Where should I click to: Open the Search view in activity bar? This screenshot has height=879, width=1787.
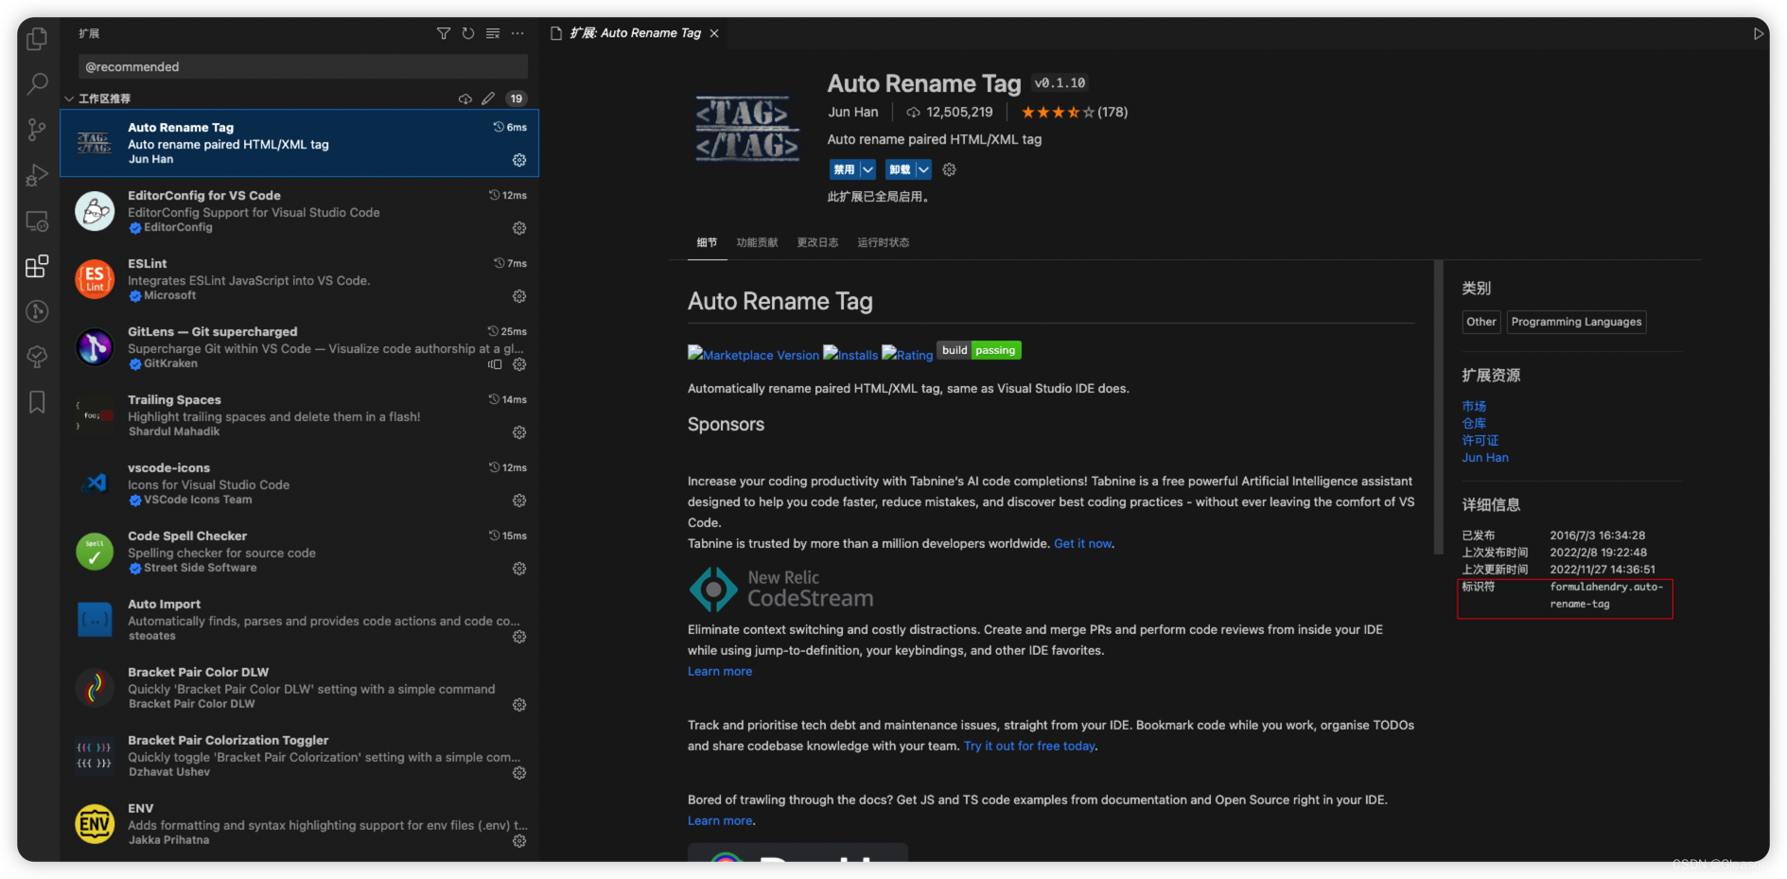point(37,84)
